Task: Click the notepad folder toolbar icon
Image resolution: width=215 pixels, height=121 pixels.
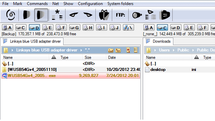Action: [164, 15]
